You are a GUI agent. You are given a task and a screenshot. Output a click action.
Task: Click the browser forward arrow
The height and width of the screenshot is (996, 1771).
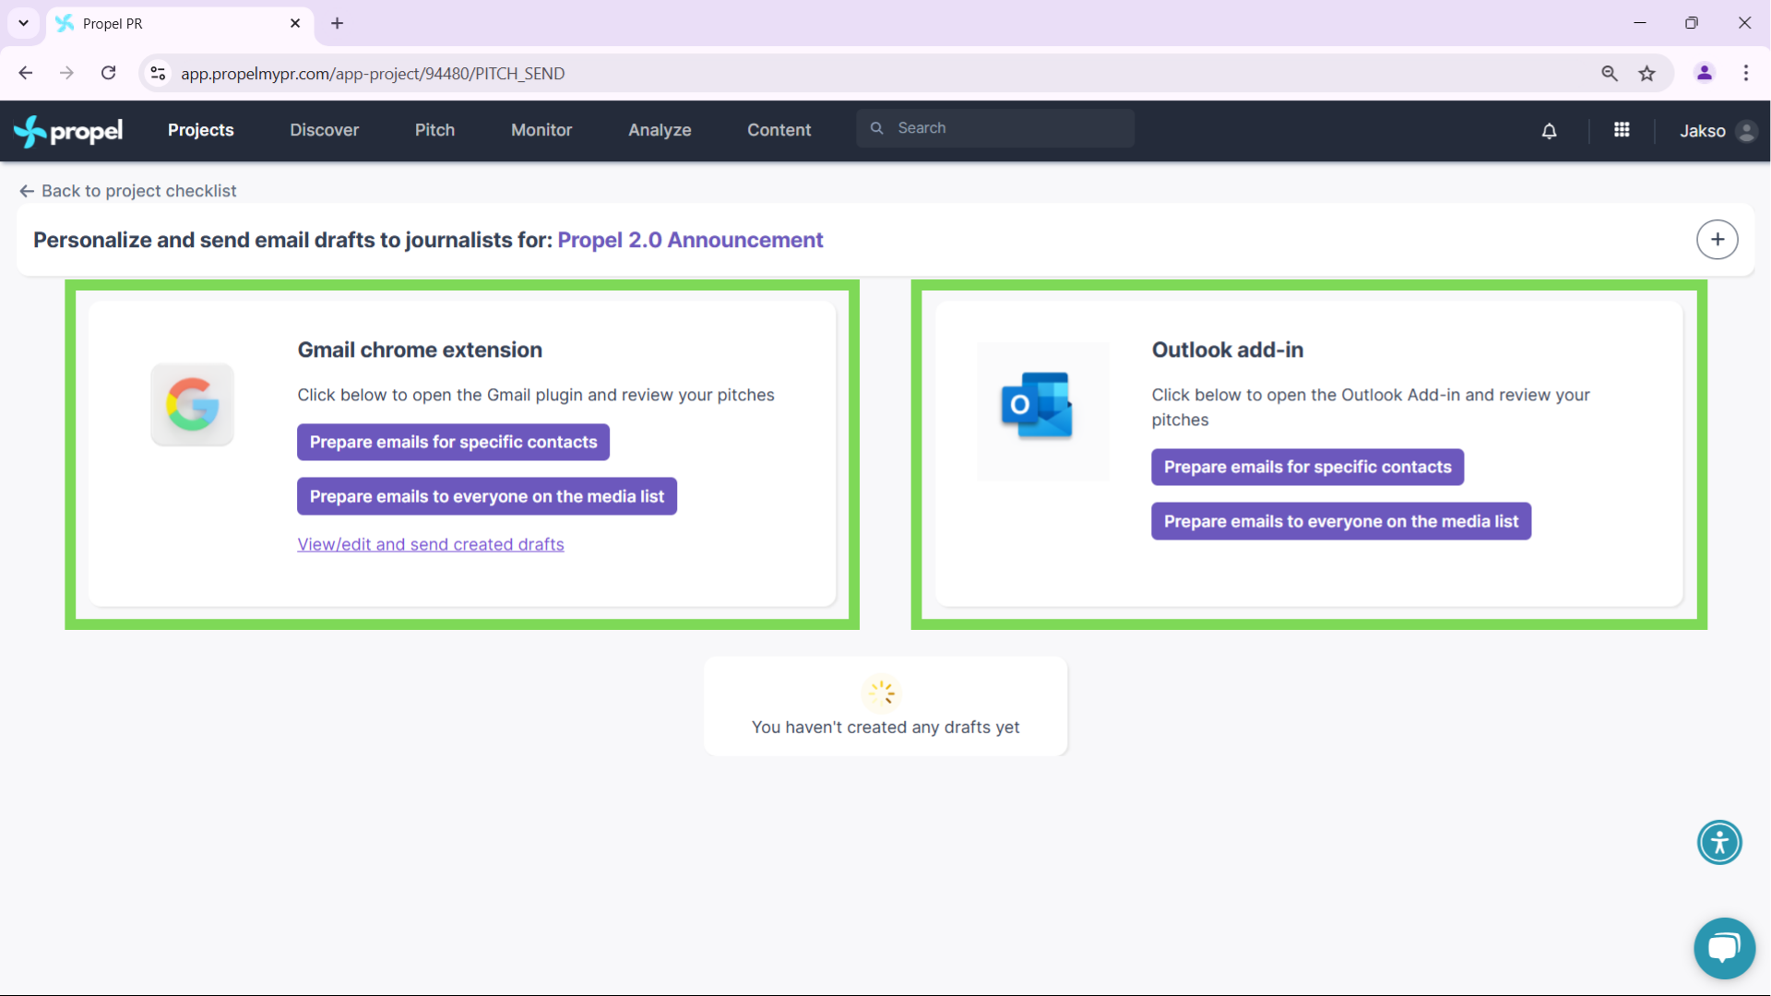point(66,73)
